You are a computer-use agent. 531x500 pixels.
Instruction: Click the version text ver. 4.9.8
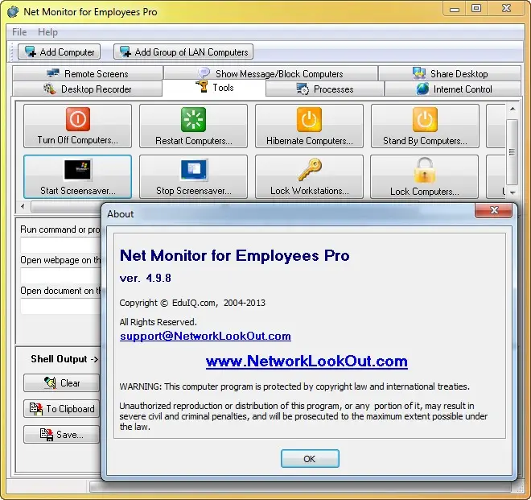[x=146, y=278]
